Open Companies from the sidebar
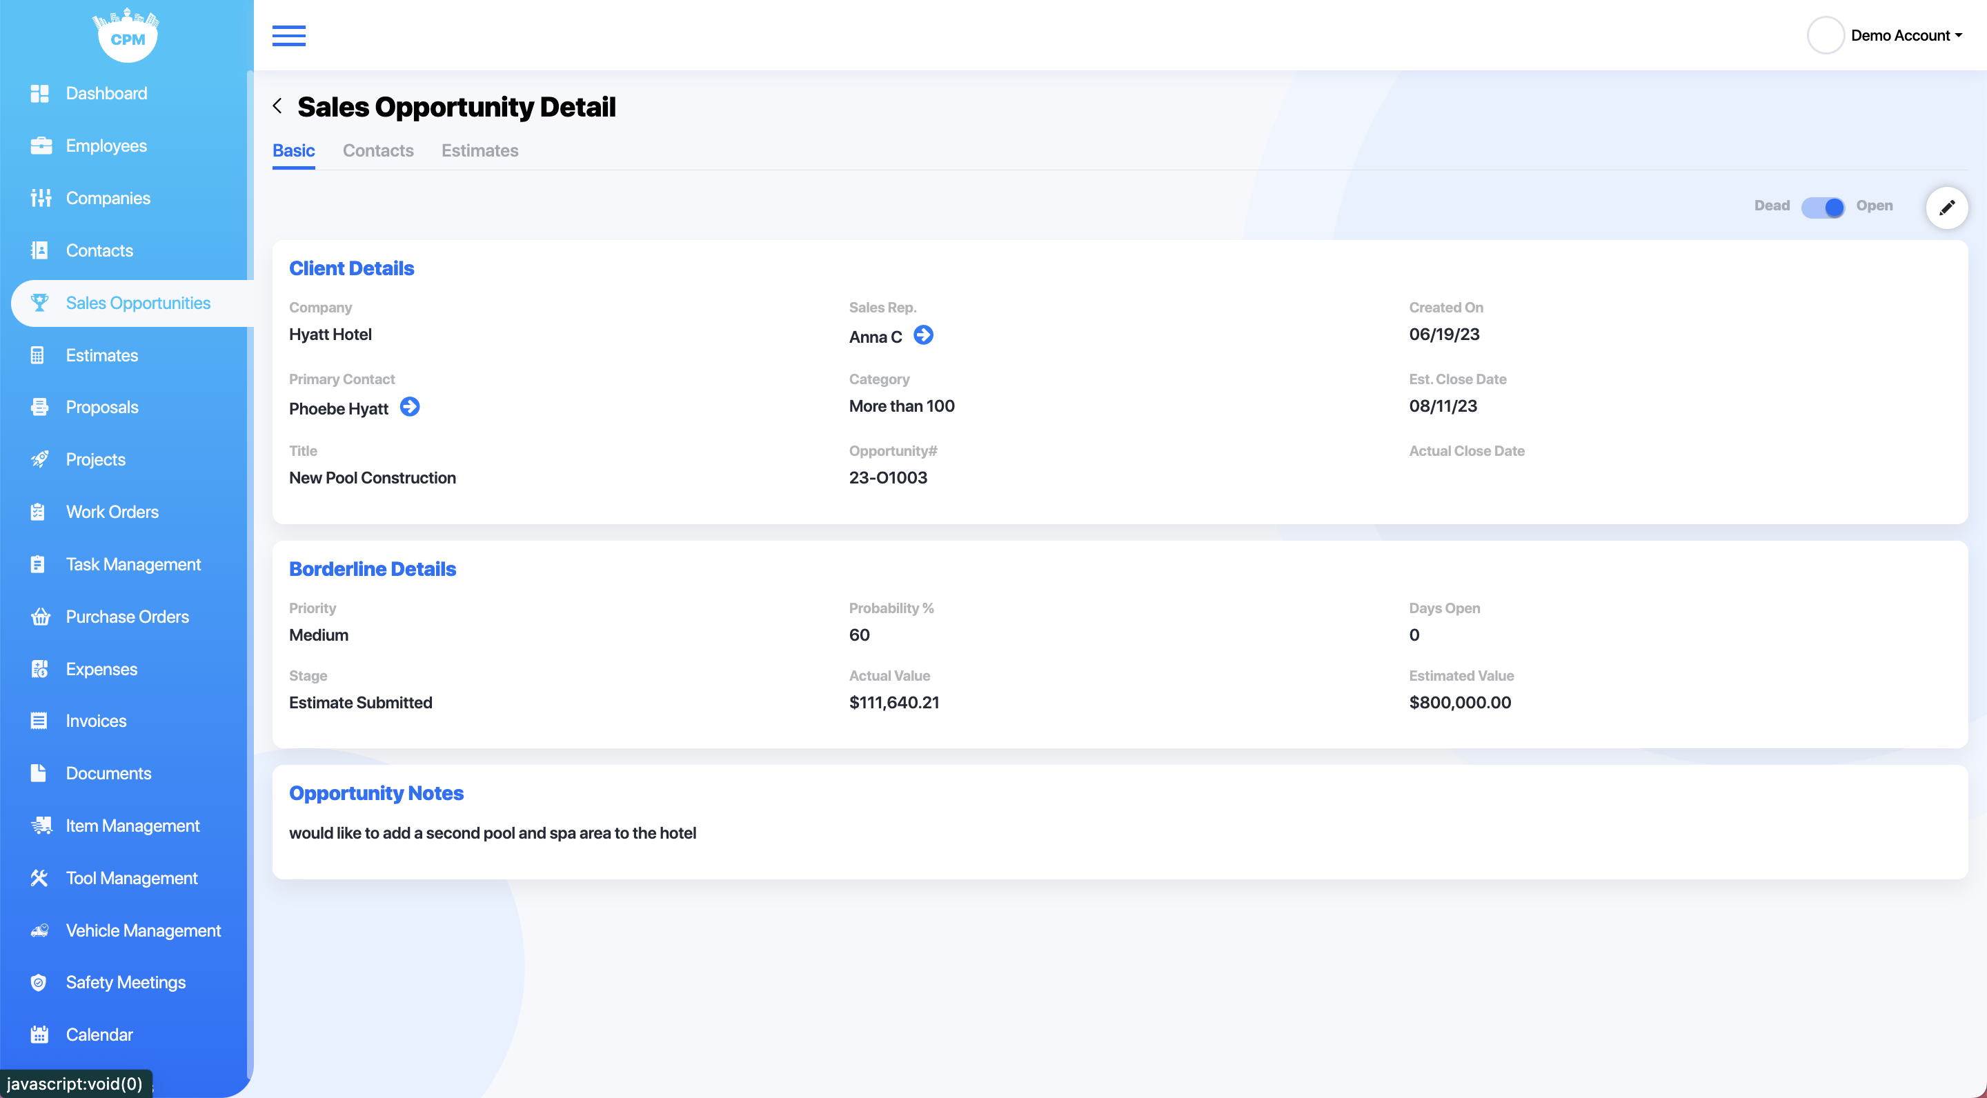Image resolution: width=1987 pixels, height=1098 pixels. coord(108,198)
